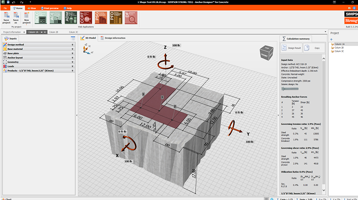The height and width of the screenshot is (200, 358).
Task: Switch to the Colum 2B document tab
Action: [x=53, y=32]
